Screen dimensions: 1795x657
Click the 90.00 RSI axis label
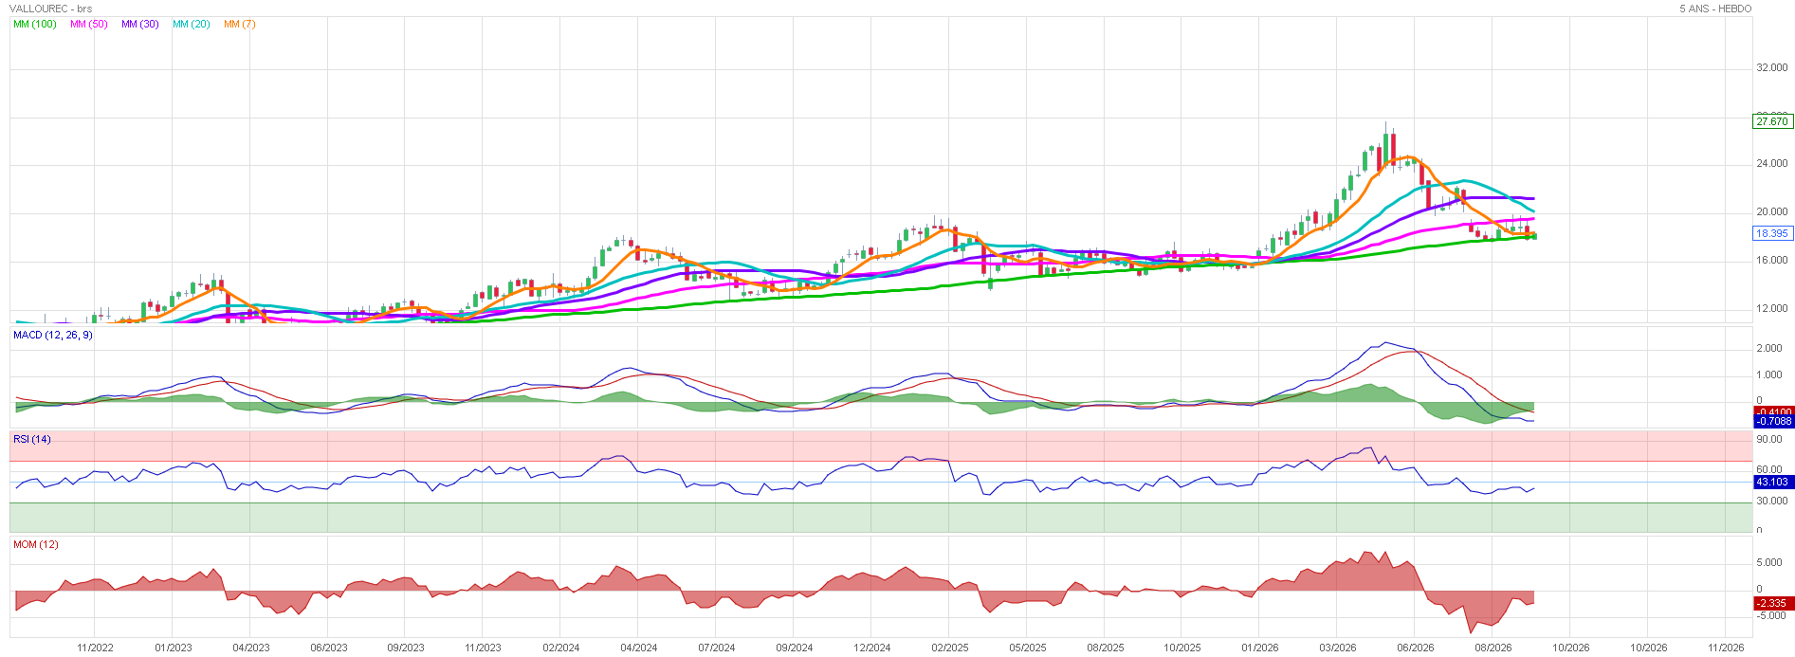pos(1769,440)
